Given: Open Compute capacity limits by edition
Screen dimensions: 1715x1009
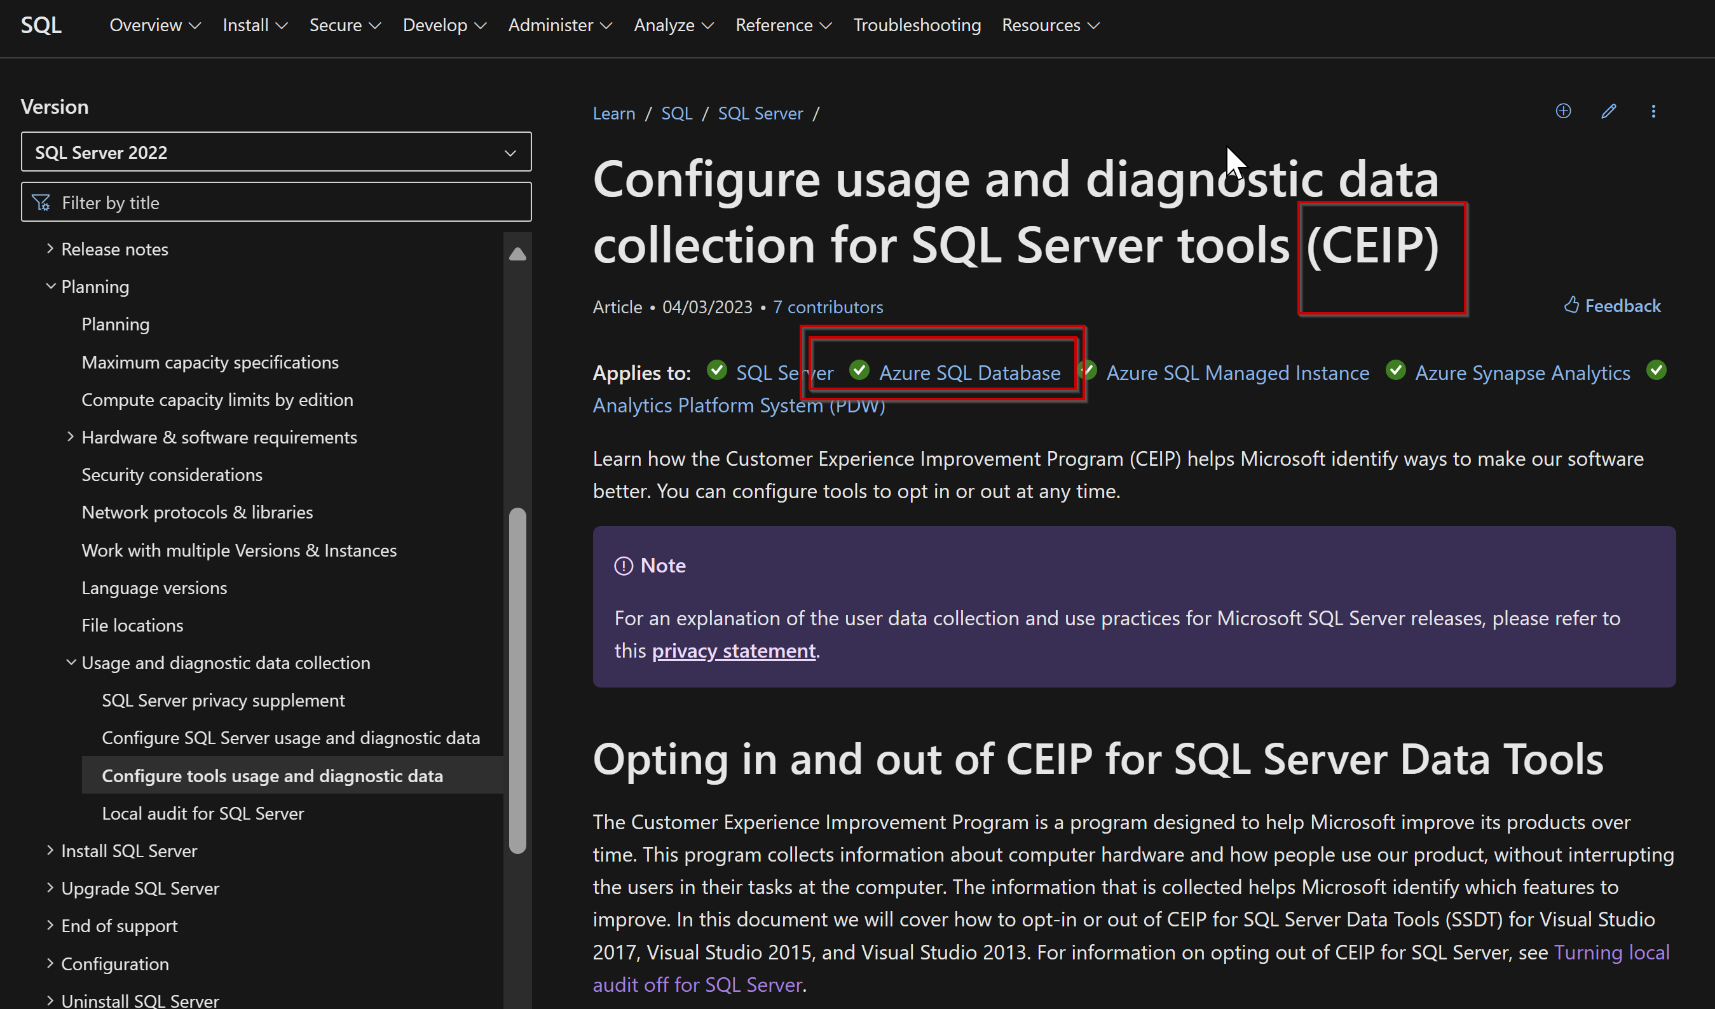Looking at the screenshot, I should pyautogui.click(x=217, y=400).
